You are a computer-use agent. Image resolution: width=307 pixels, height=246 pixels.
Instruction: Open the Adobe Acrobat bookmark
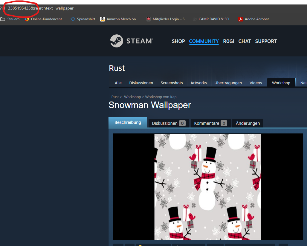pos(253,19)
